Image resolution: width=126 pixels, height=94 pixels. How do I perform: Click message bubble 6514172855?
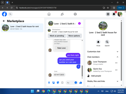(59, 75)
